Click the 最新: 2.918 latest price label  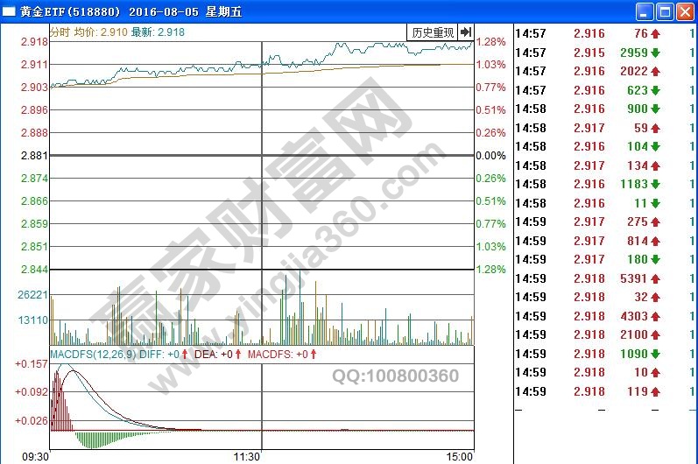[157, 32]
